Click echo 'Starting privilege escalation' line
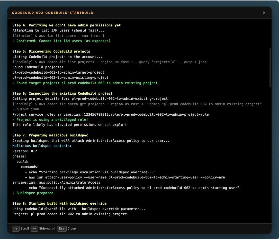The height and width of the screenshot is (239, 279). click(x=90, y=172)
